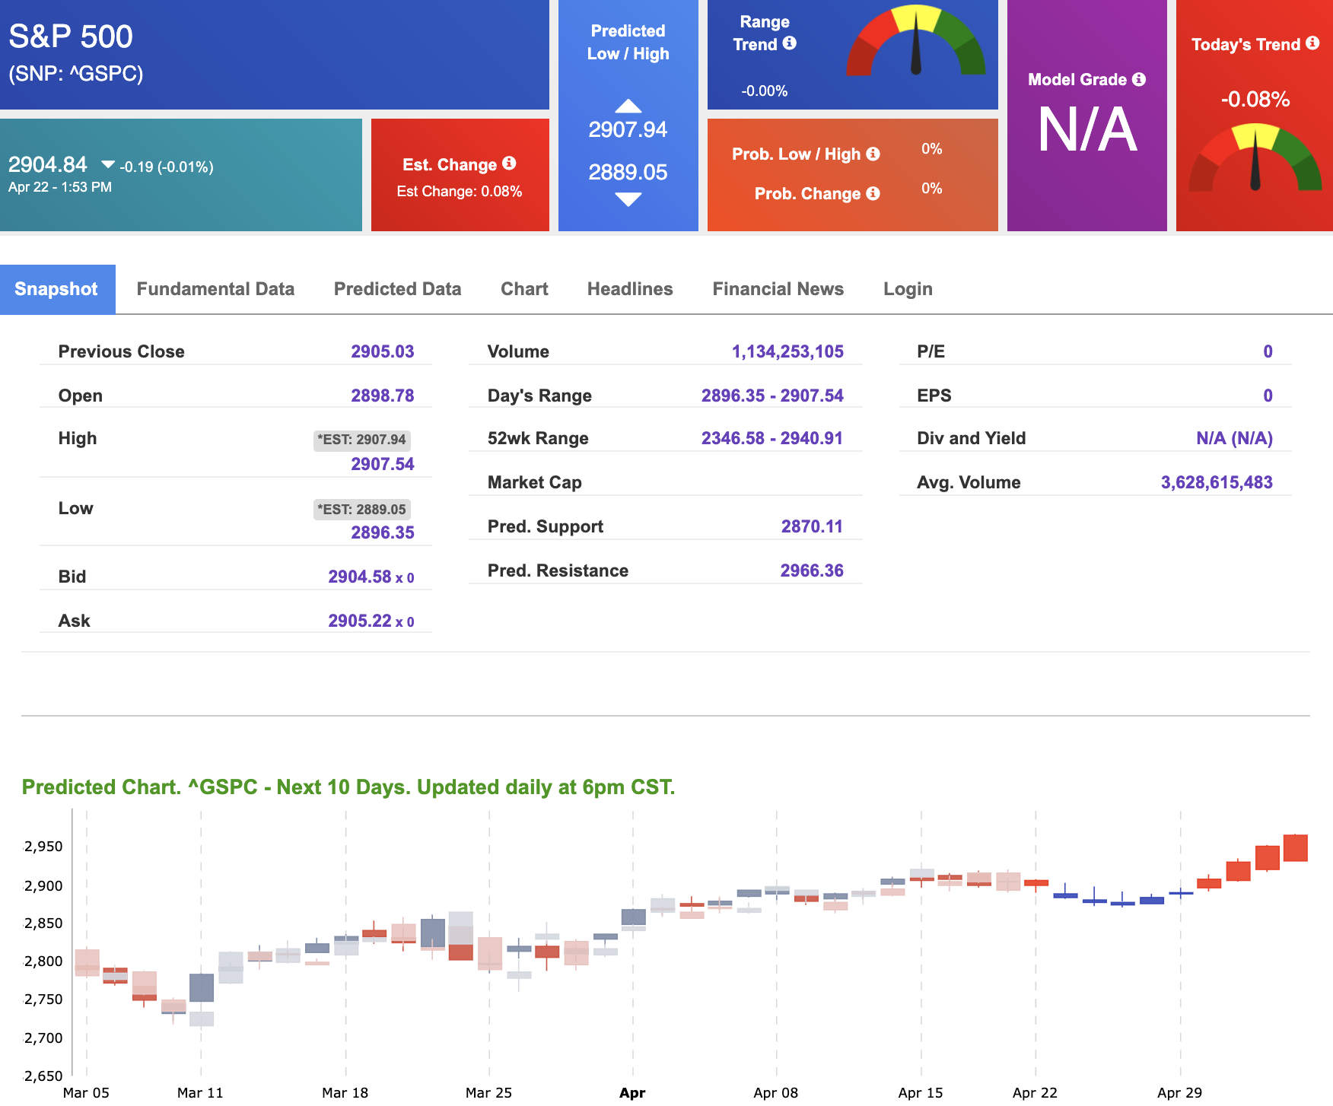This screenshot has height=1106, width=1333.
Task: Open the Chart tab
Action: click(524, 289)
